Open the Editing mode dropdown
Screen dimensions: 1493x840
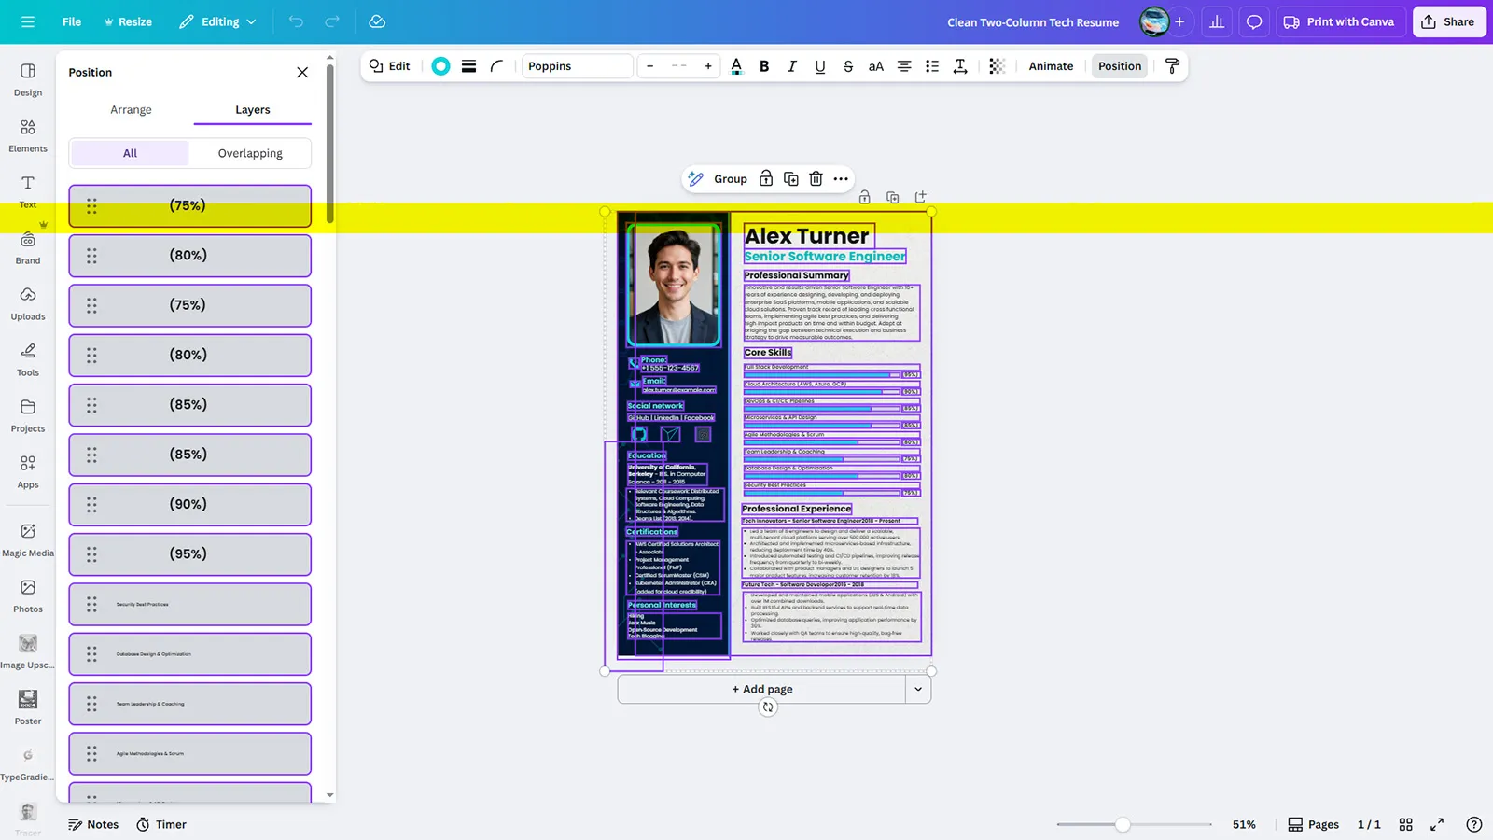pos(217,21)
